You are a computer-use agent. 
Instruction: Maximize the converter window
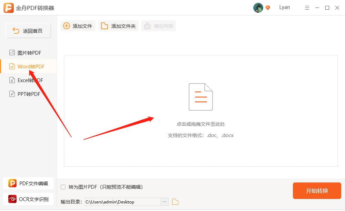click(x=327, y=8)
